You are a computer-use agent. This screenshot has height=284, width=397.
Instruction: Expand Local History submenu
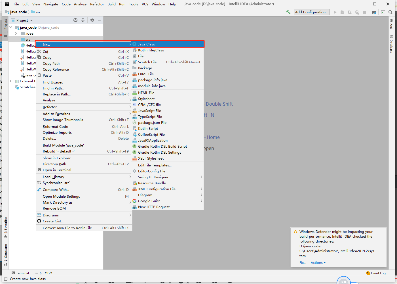click(84, 177)
